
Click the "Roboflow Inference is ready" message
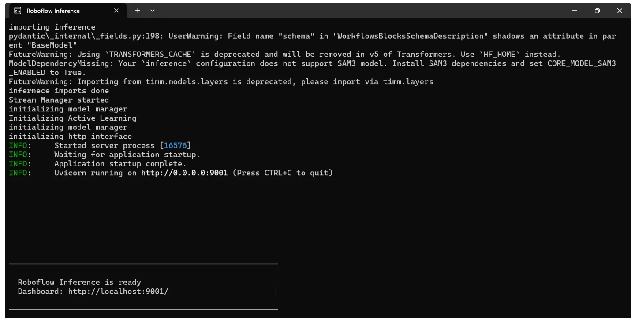pos(79,282)
